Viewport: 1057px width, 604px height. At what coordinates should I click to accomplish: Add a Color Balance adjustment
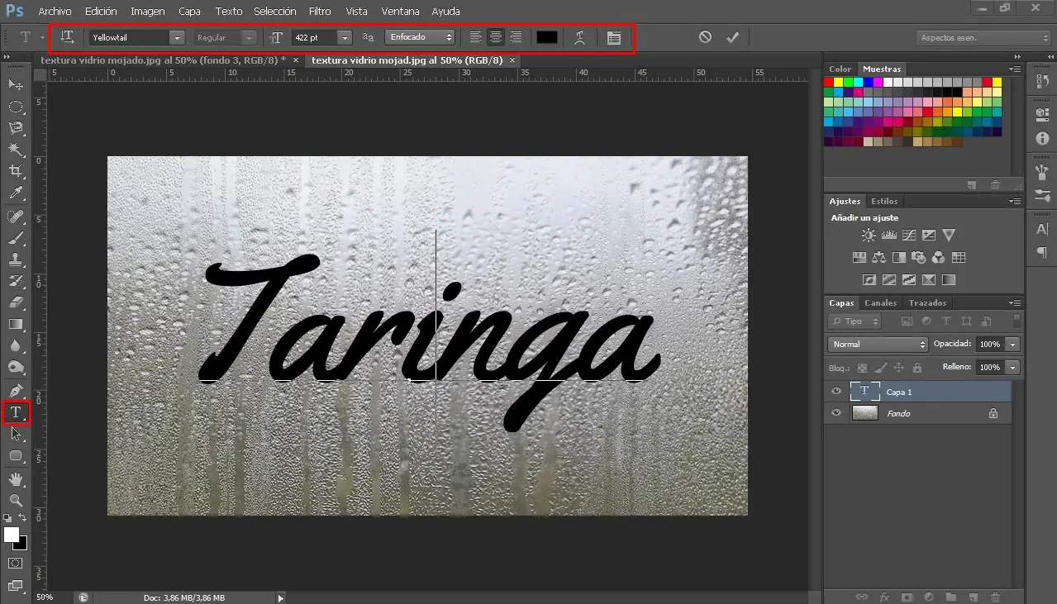[x=878, y=258]
